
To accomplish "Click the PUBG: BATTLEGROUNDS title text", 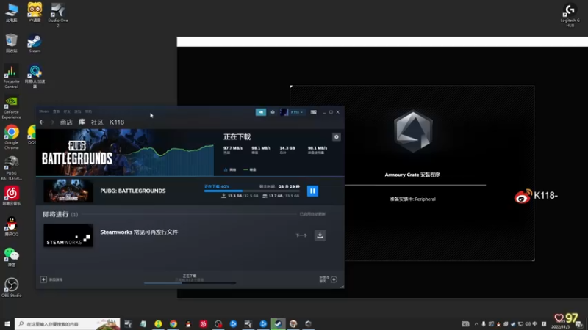I will coord(133,191).
